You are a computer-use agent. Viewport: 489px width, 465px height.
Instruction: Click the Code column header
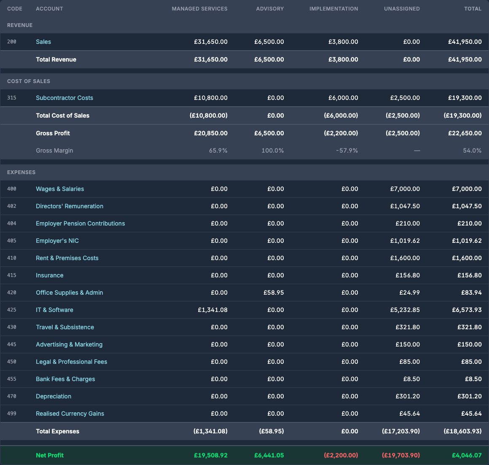tap(15, 9)
